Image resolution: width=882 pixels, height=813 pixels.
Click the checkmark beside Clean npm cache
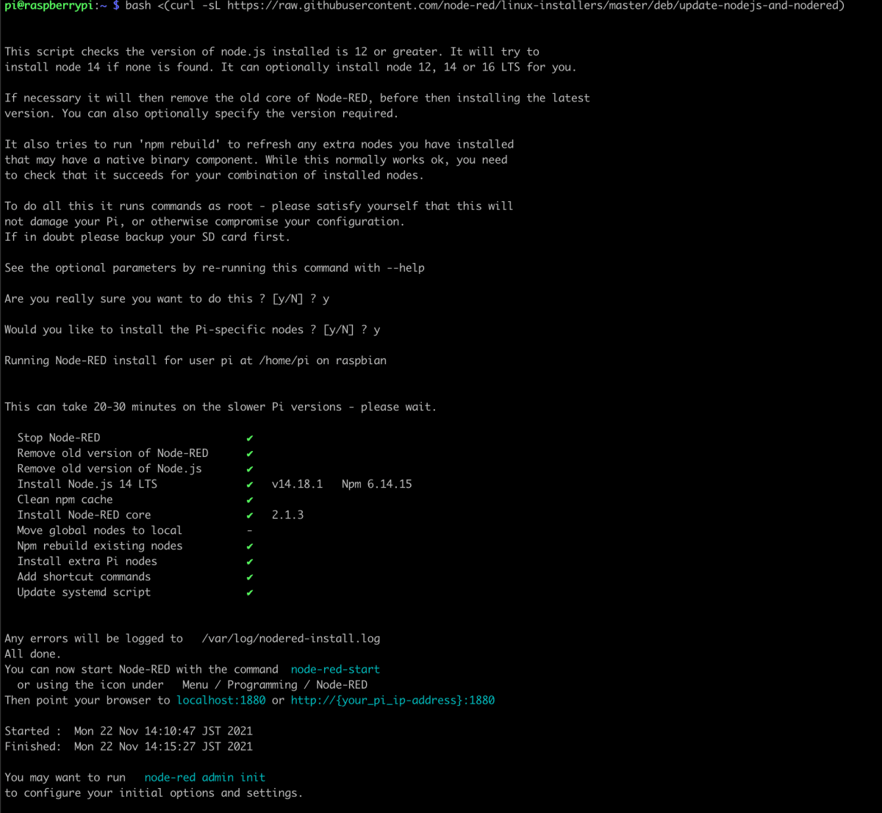tap(250, 500)
